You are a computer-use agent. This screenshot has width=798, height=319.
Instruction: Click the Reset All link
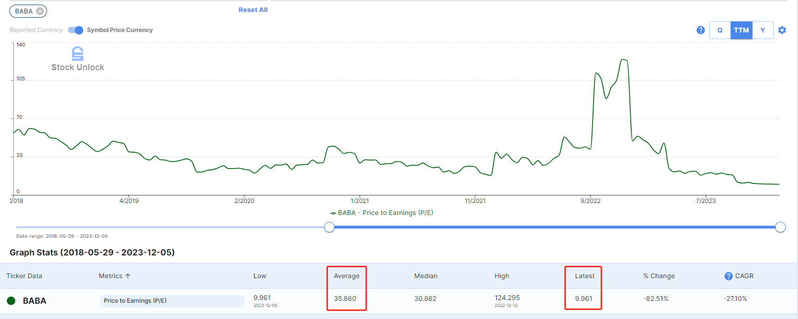253,10
